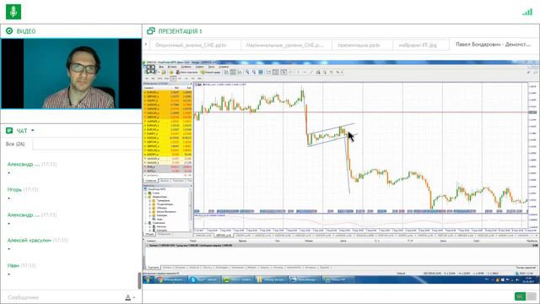
Task: Expand the Объемы indicators folder
Action: click(x=150, y=209)
